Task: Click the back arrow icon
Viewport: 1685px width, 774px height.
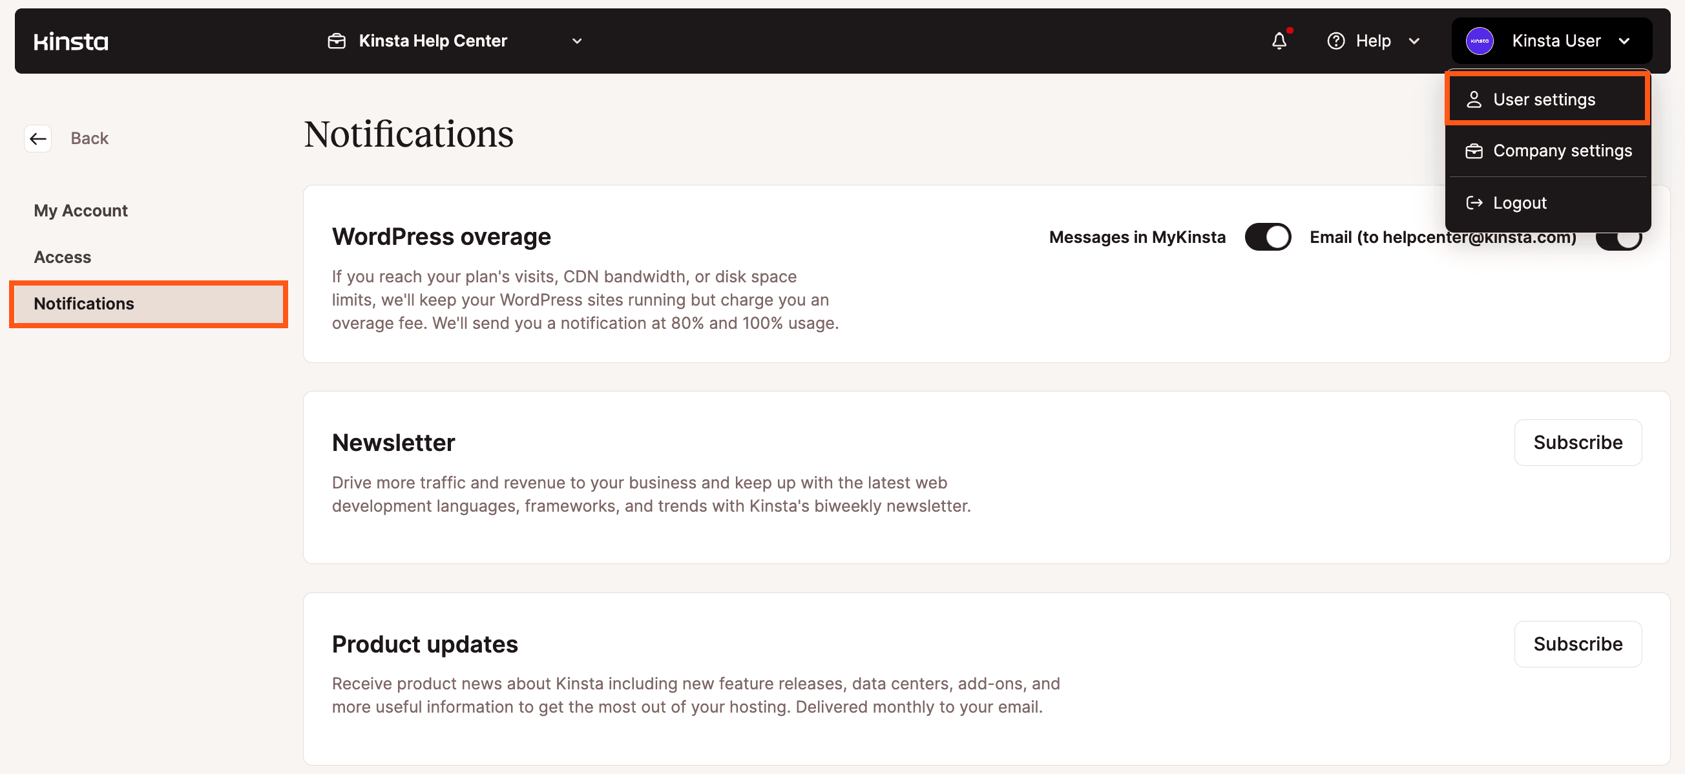Action: point(38,138)
